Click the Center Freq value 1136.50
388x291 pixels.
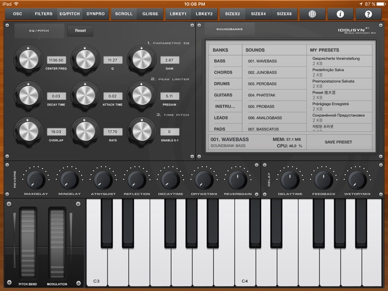[56, 60]
